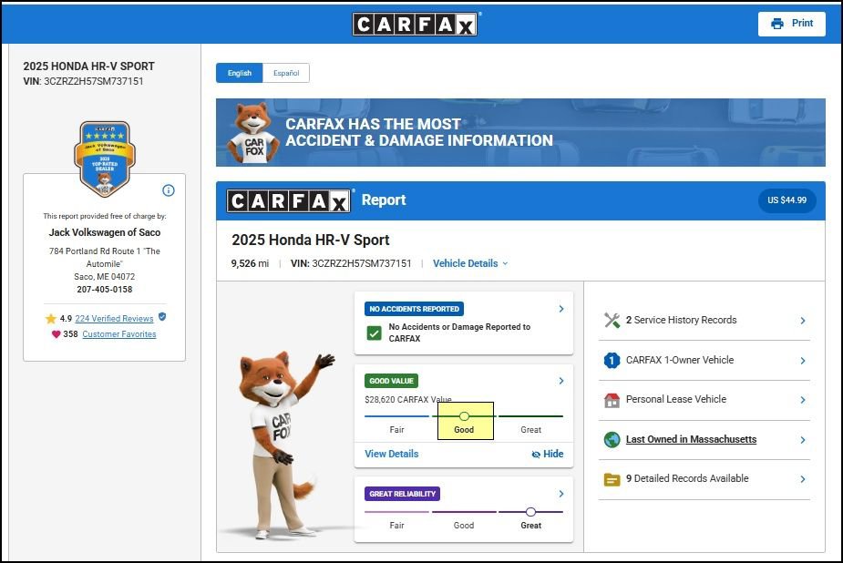Open the dealer info circle icon
The width and height of the screenshot is (843, 563).
tap(169, 190)
